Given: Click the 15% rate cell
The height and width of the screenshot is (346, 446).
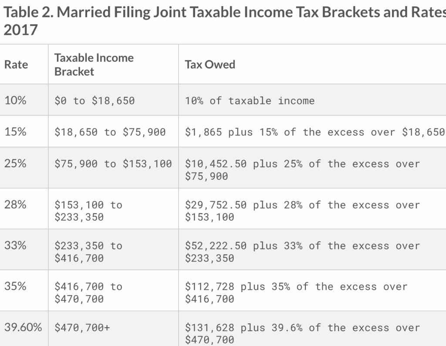Looking at the screenshot, I should pyautogui.click(x=15, y=132).
